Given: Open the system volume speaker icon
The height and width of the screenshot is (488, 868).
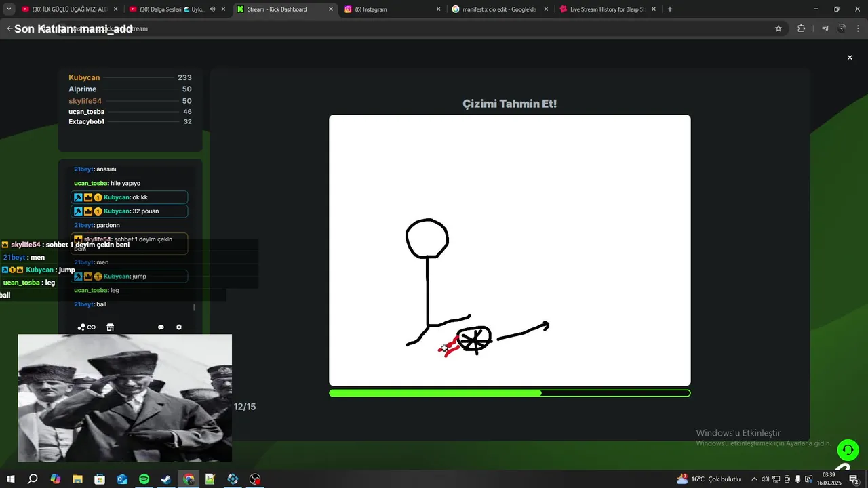Looking at the screenshot, I should [x=765, y=479].
